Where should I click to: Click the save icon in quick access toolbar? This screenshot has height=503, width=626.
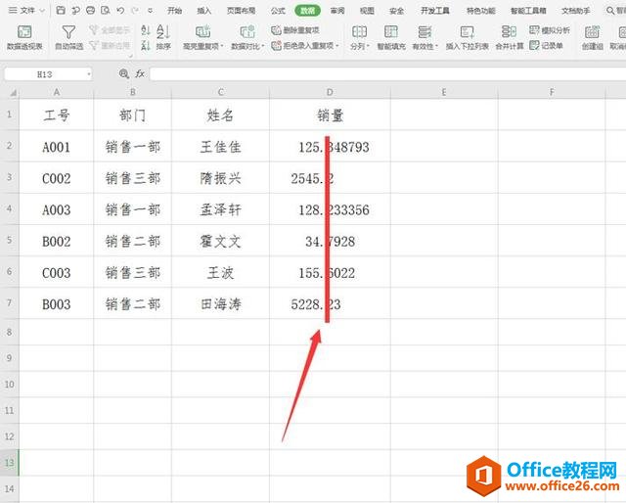61,11
